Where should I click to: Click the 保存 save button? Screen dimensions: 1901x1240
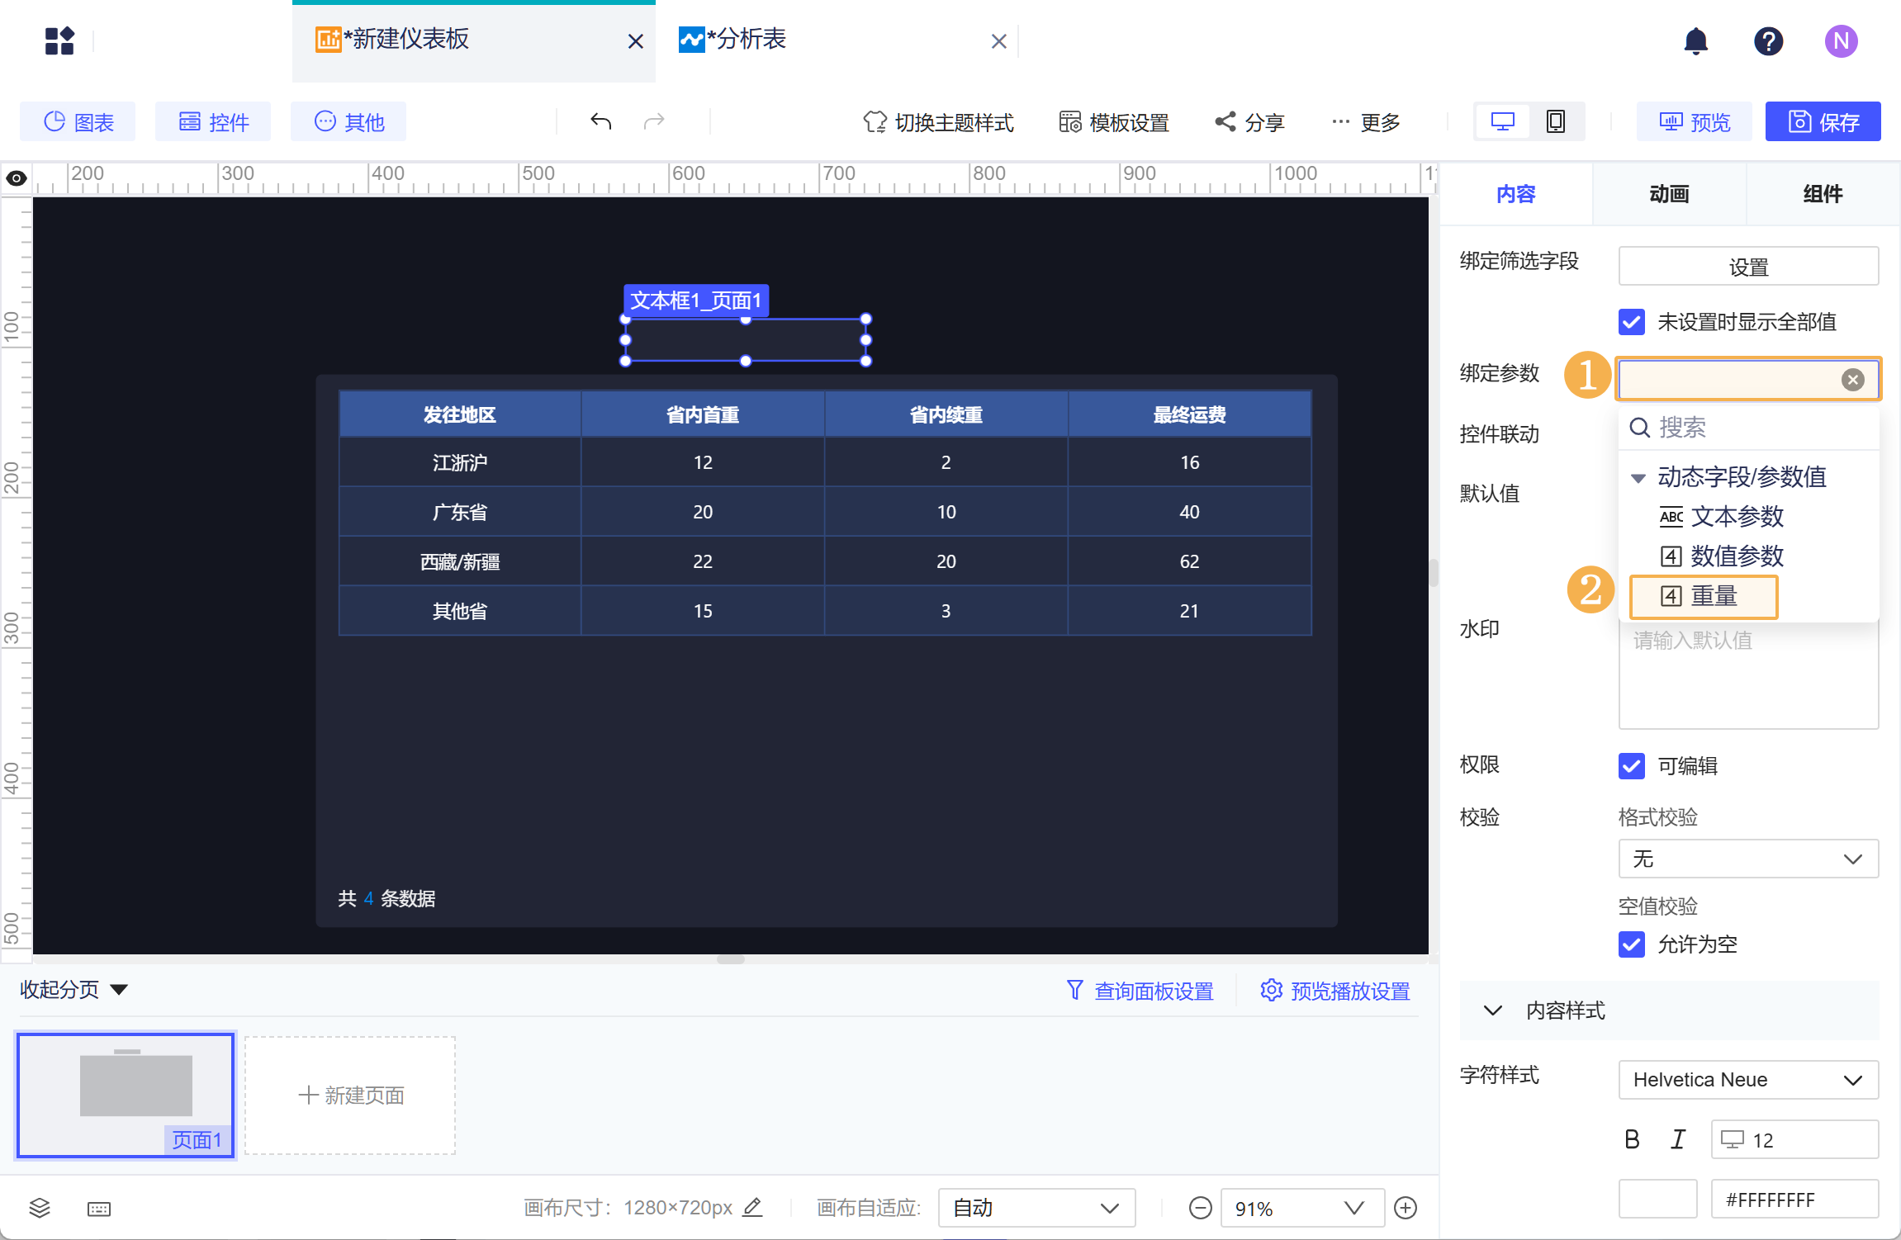click(x=1823, y=122)
